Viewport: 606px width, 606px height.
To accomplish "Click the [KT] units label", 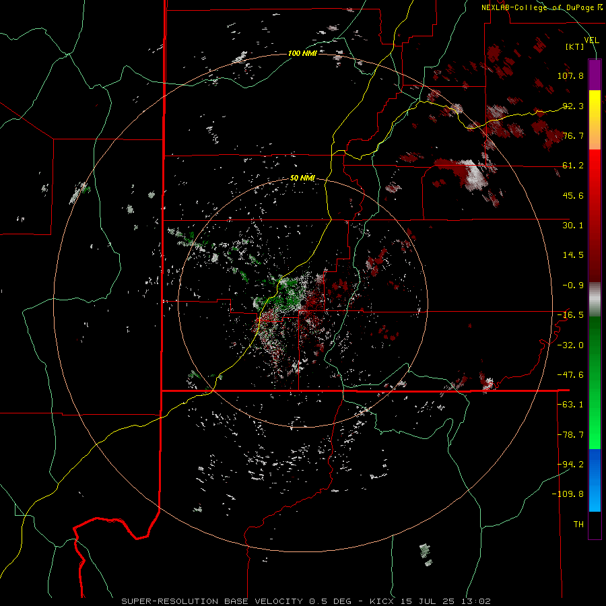I will click(574, 46).
